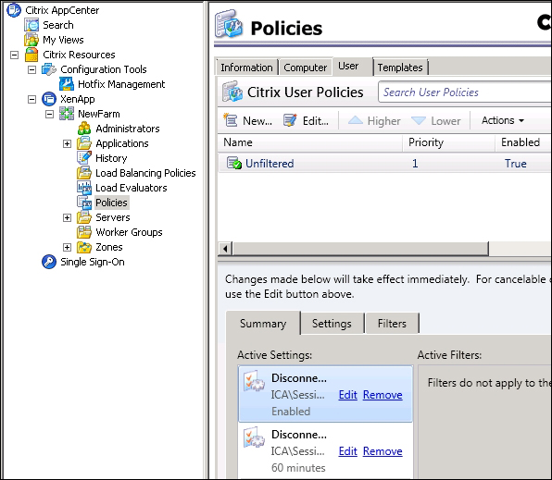Click Remove link for 60 minutes setting

pos(383,451)
